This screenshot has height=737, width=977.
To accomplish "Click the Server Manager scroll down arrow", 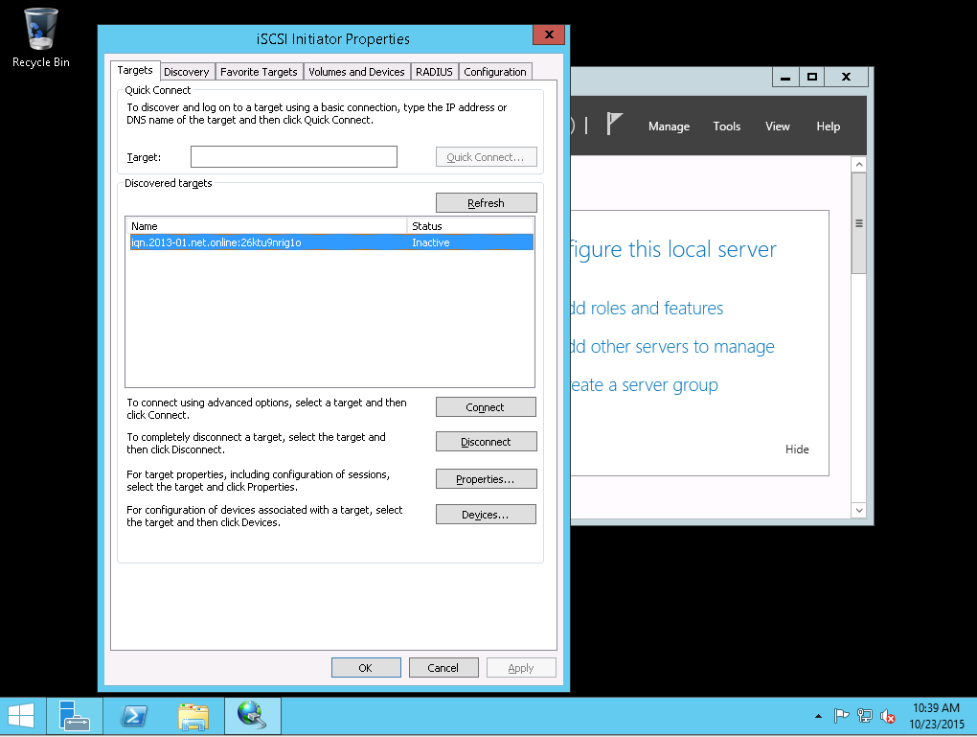I will (858, 511).
